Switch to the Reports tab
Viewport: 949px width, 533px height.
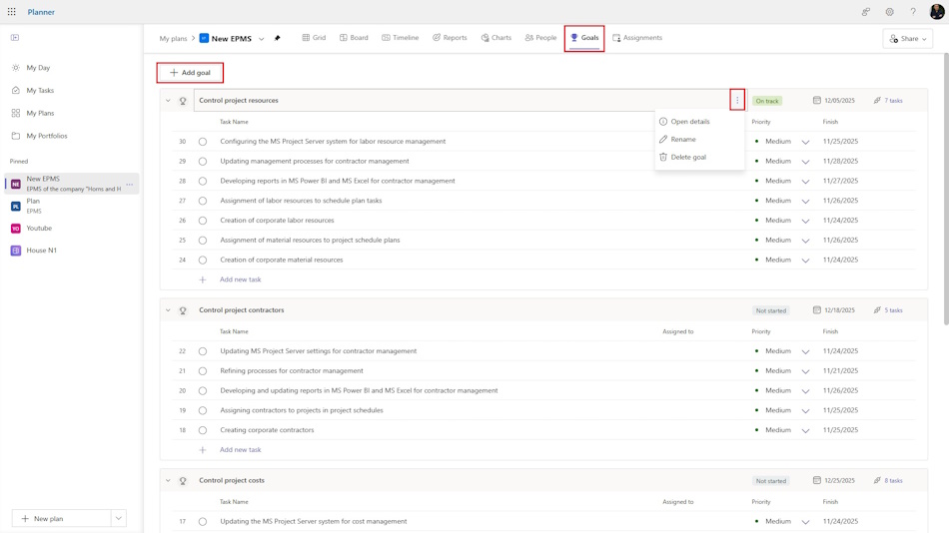450,38
